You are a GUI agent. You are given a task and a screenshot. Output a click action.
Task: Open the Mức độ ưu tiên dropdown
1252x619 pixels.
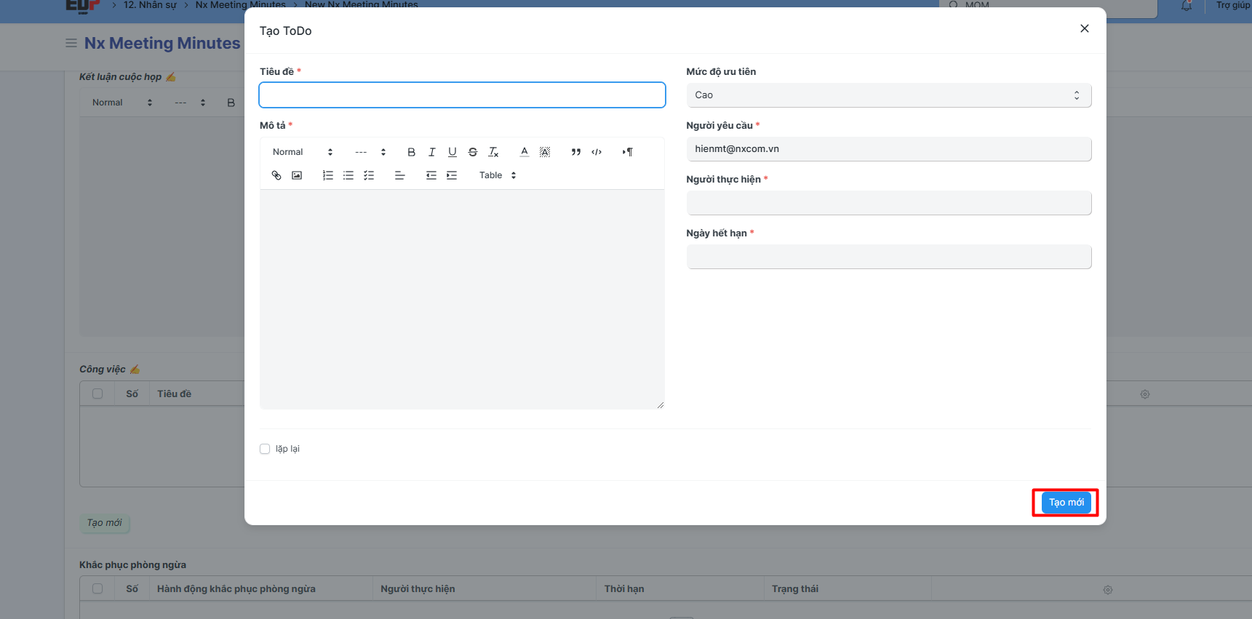tap(888, 95)
